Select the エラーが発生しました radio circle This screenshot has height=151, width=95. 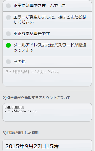click(8, 17)
